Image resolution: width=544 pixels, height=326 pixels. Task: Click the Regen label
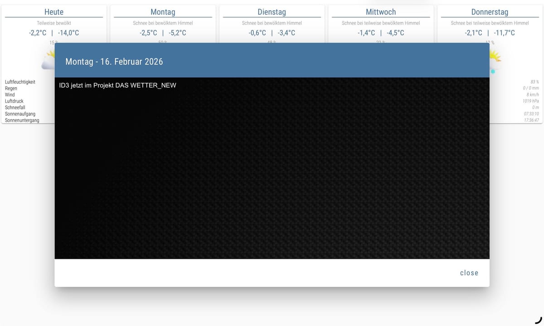(11, 89)
